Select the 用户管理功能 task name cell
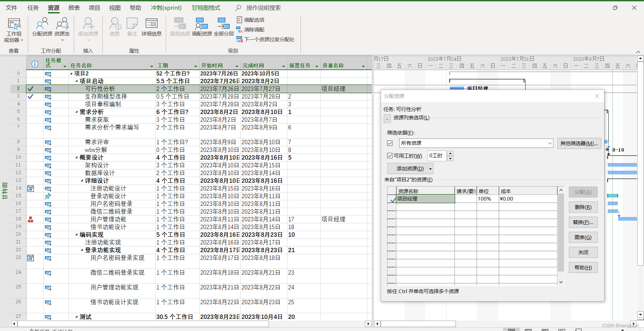The height and width of the screenshot is (331, 644). pyautogui.click(x=112, y=219)
